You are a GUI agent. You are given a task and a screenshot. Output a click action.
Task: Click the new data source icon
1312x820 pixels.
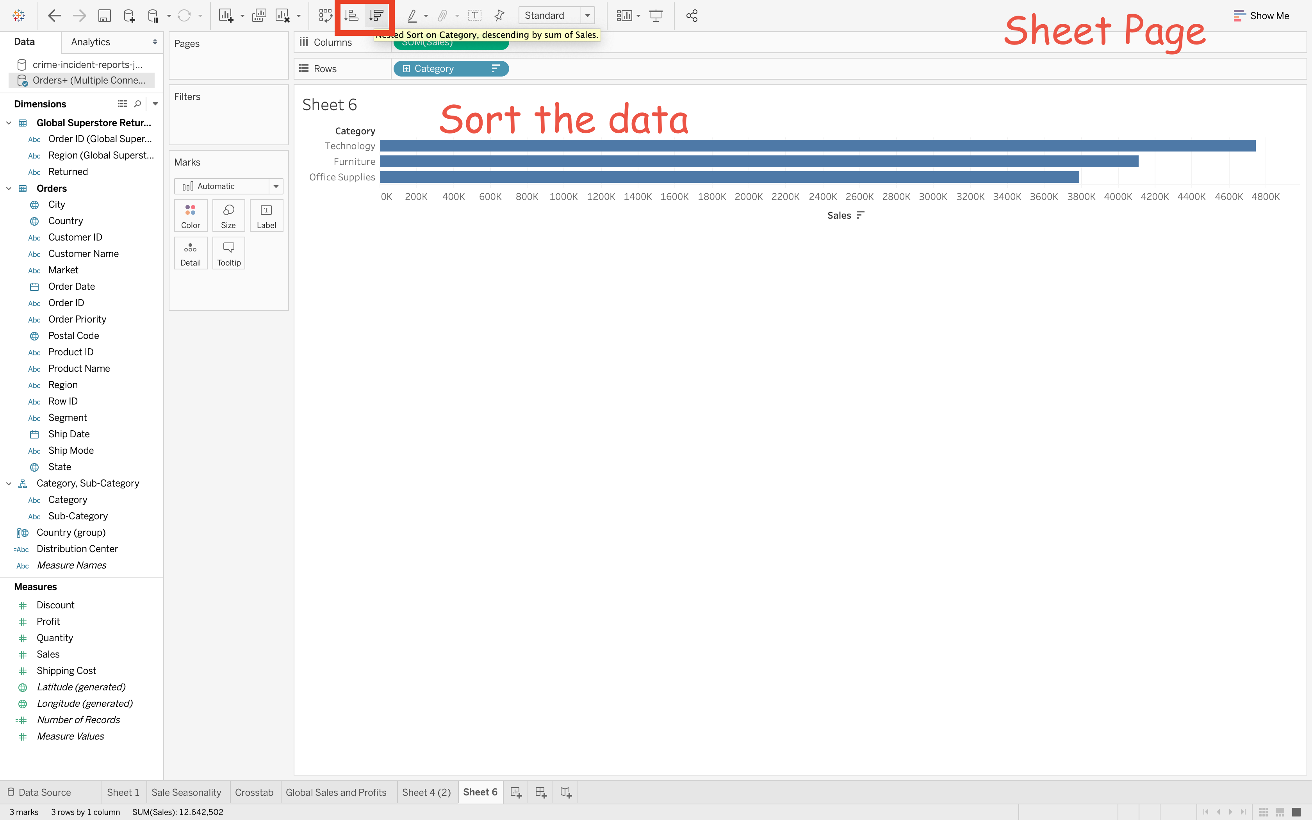click(129, 16)
